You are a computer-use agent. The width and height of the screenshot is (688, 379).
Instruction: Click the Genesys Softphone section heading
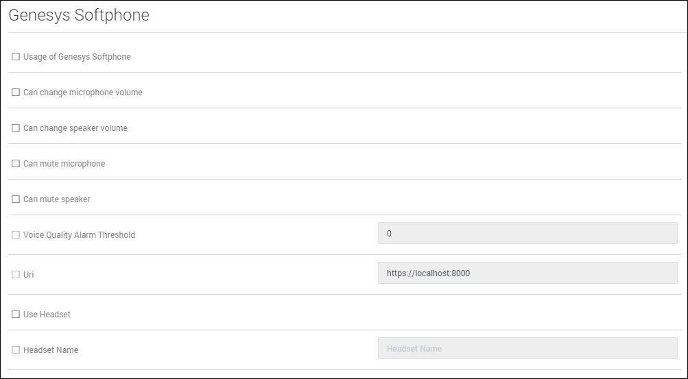point(79,15)
